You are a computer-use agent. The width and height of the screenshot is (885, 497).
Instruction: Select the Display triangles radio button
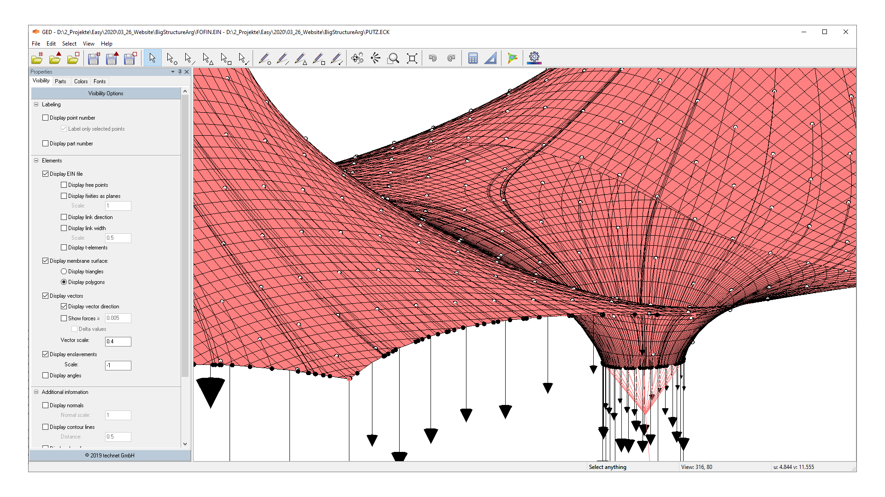pos(64,271)
